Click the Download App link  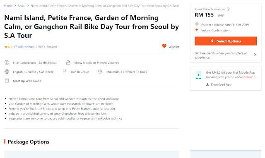(219, 84)
